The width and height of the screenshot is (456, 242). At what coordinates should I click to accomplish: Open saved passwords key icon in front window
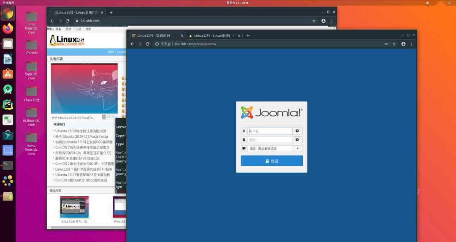[x=386, y=44]
